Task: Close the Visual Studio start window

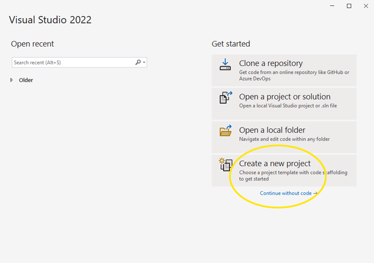Action: coord(366,6)
